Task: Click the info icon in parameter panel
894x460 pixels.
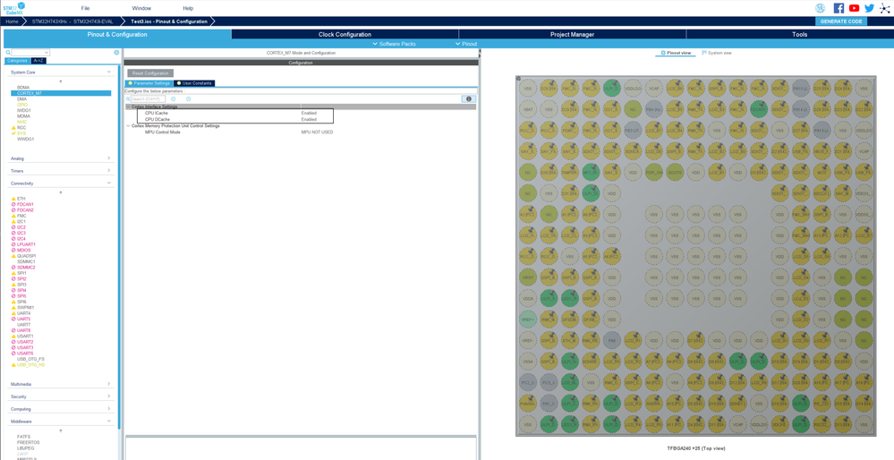Action: (x=468, y=98)
